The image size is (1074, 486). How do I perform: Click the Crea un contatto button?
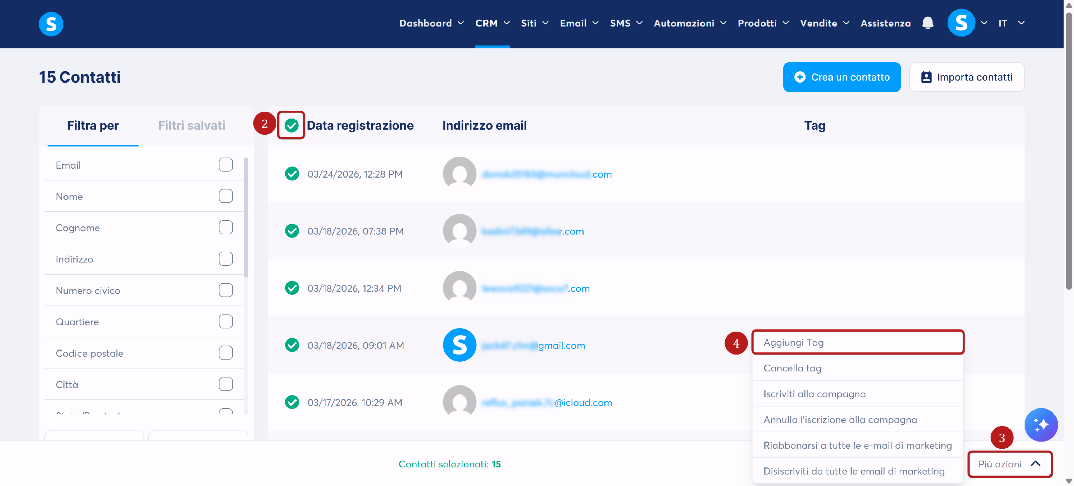pyautogui.click(x=841, y=77)
